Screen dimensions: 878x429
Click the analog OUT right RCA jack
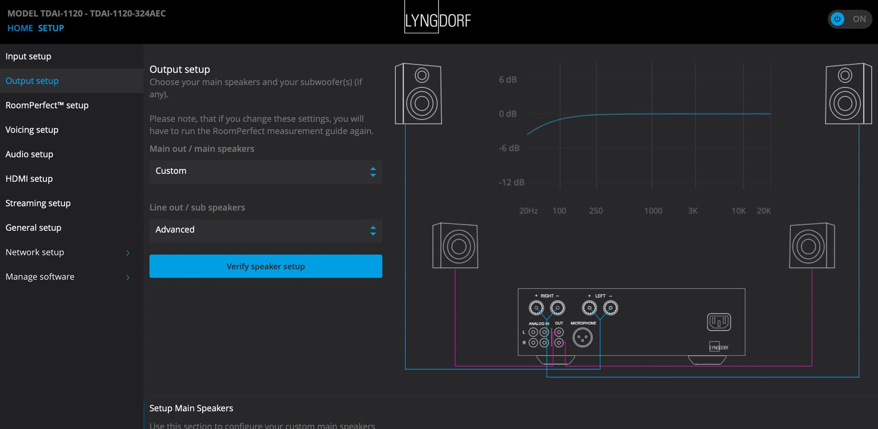559,343
